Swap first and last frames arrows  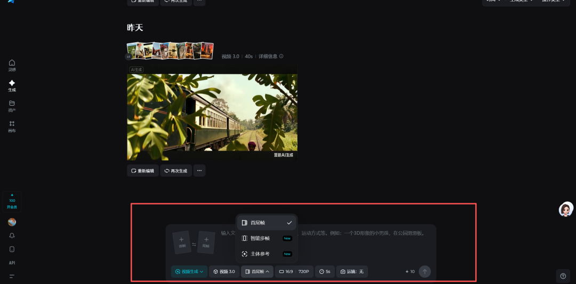click(194, 244)
